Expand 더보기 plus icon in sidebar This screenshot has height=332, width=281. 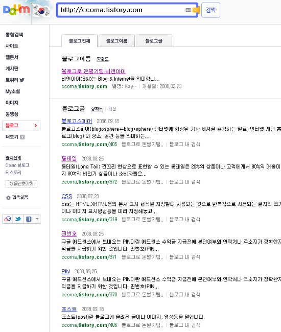pos(22,137)
